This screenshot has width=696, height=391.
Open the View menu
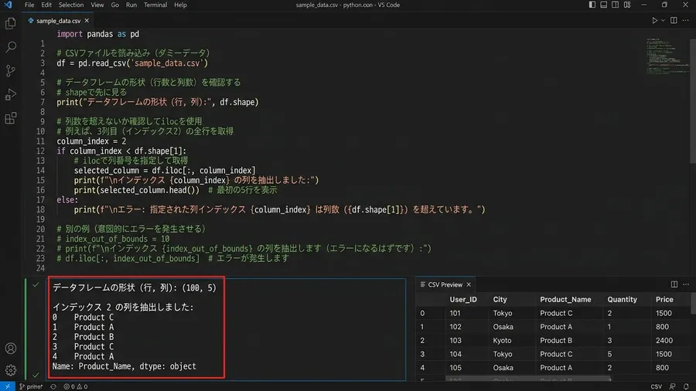click(x=97, y=5)
